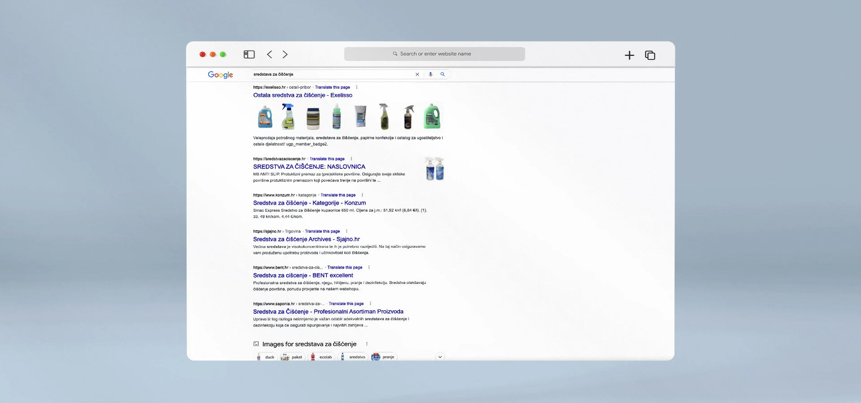Image resolution: width=861 pixels, height=403 pixels.
Task: Open more options for the exelisso.hr result
Action: point(357,87)
